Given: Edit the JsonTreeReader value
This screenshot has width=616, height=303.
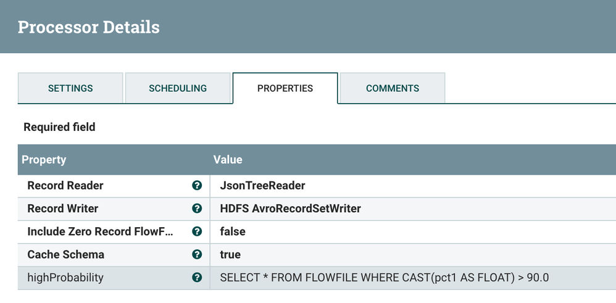Looking at the screenshot, I should click(x=262, y=186).
